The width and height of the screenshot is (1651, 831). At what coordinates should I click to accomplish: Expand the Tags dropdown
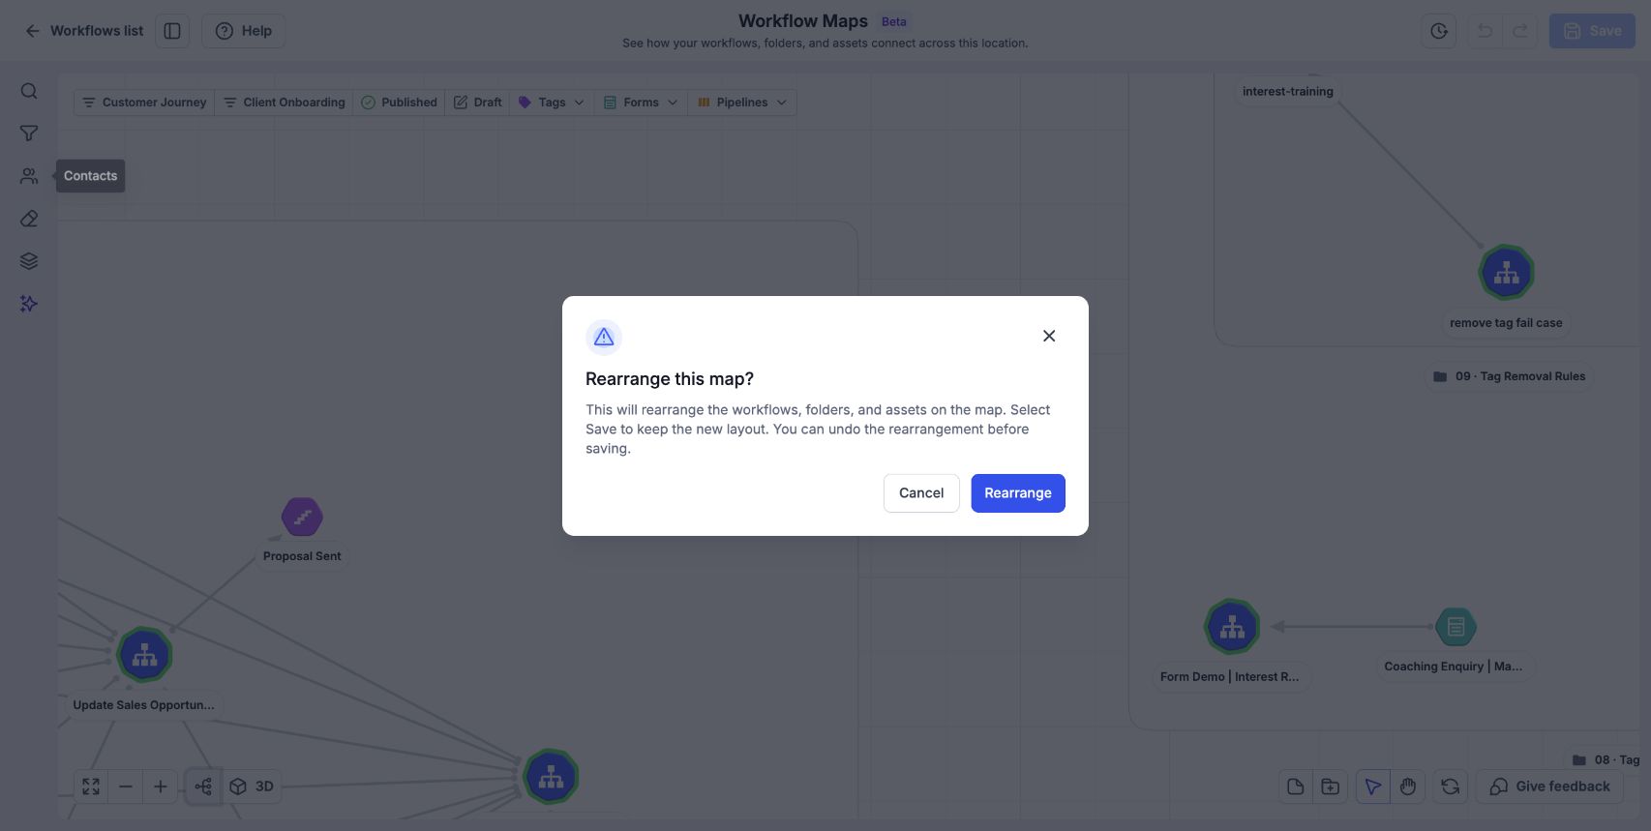552,103
